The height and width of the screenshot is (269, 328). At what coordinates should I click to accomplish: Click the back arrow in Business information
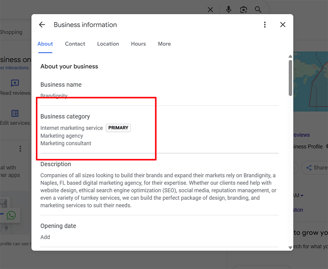[x=42, y=25]
